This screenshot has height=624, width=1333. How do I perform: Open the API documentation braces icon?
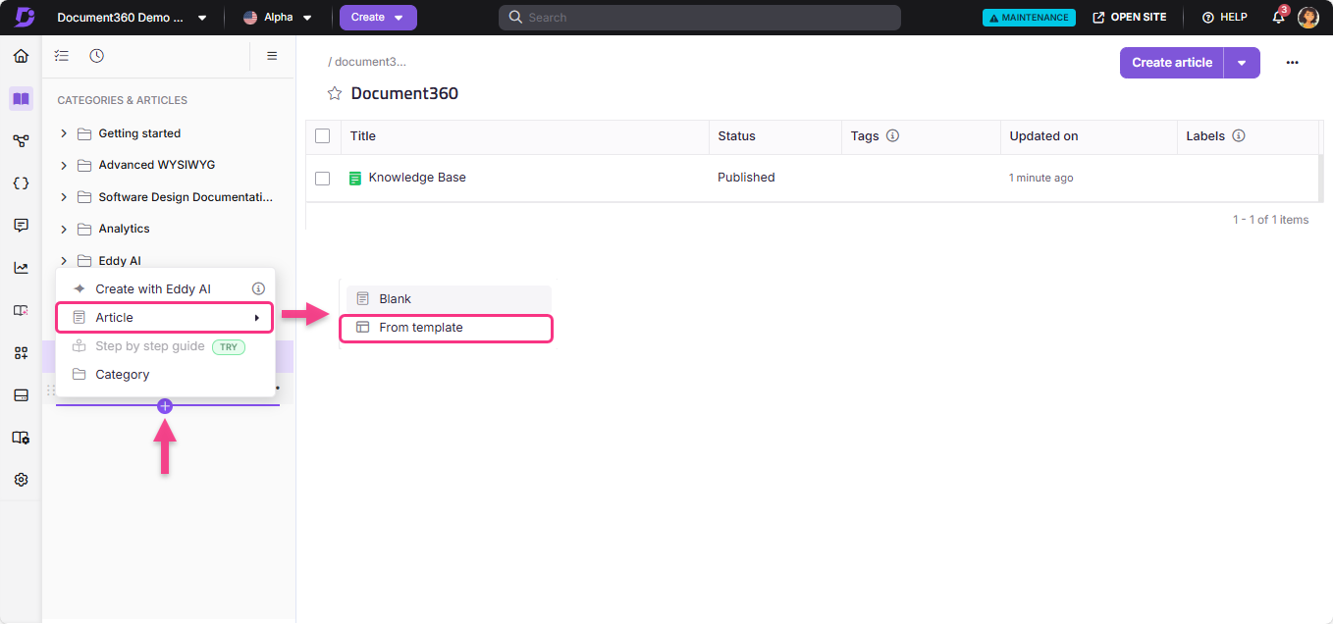[20, 182]
